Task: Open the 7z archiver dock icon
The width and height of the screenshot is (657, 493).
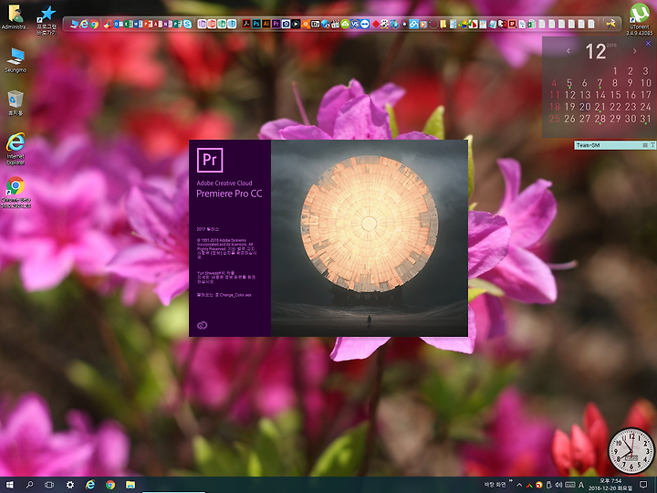Action: pos(315,24)
